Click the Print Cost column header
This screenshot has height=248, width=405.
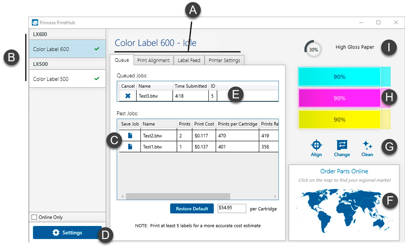pyautogui.click(x=204, y=124)
